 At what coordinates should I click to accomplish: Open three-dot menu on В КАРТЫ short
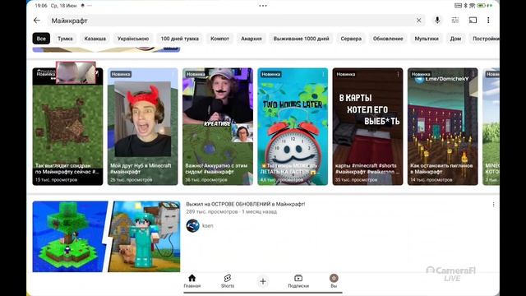pyautogui.click(x=398, y=74)
